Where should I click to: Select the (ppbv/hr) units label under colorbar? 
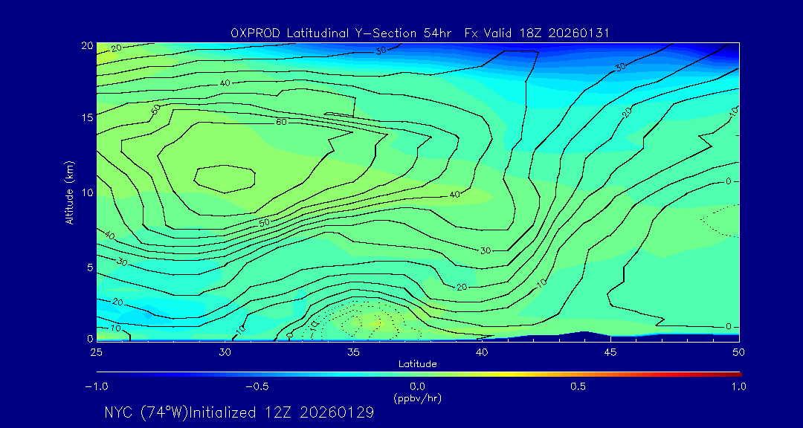418,398
